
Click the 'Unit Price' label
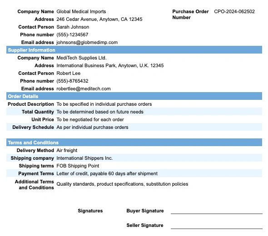(43, 119)
